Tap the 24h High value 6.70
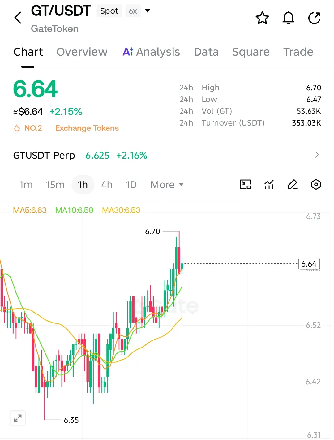The height and width of the screenshot is (440, 334). pyautogui.click(x=314, y=88)
